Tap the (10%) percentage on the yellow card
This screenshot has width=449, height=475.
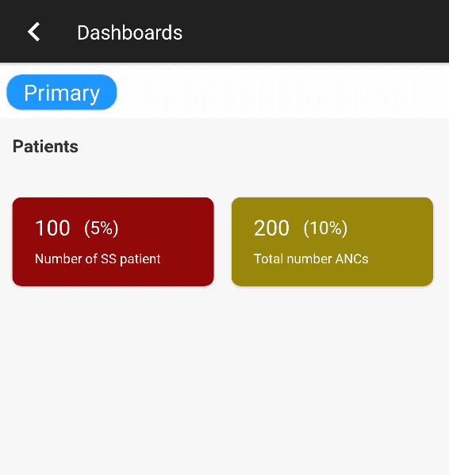325,228
